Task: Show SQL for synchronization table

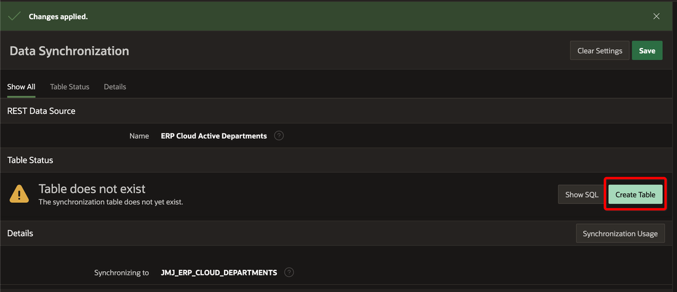Action: click(x=582, y=194)
